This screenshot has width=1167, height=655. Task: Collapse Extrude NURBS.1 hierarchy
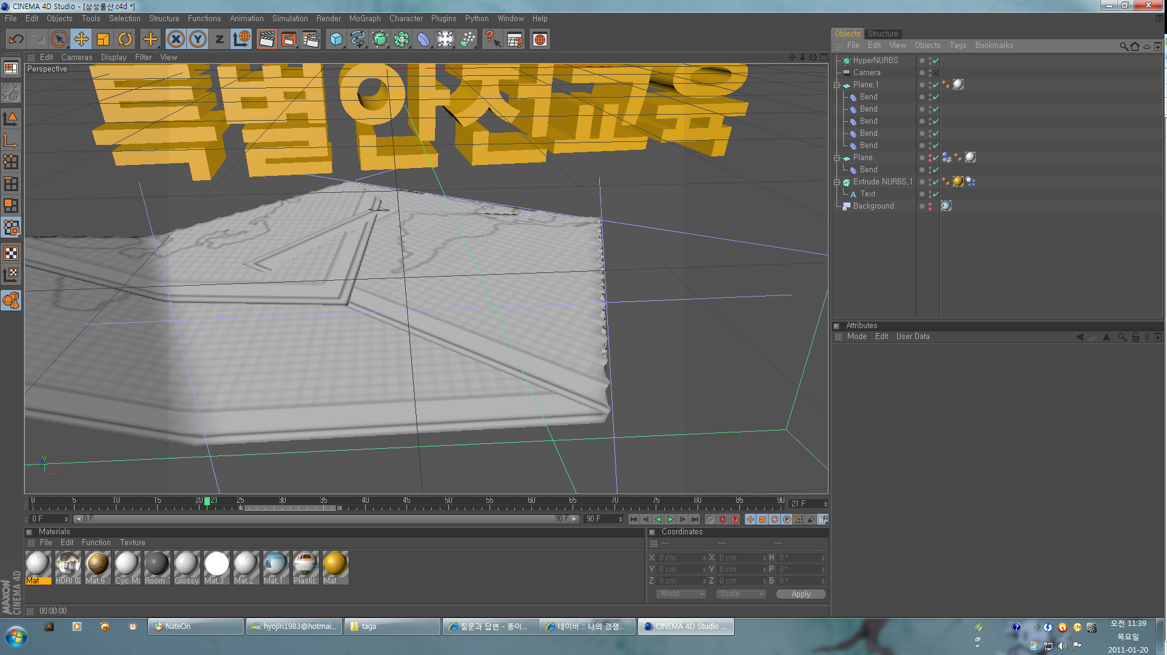coord(837,182)
